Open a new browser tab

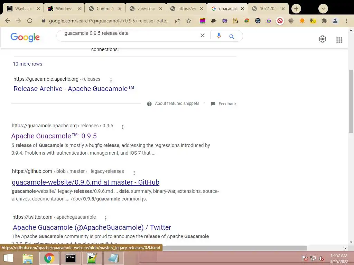tap(296, 9)
